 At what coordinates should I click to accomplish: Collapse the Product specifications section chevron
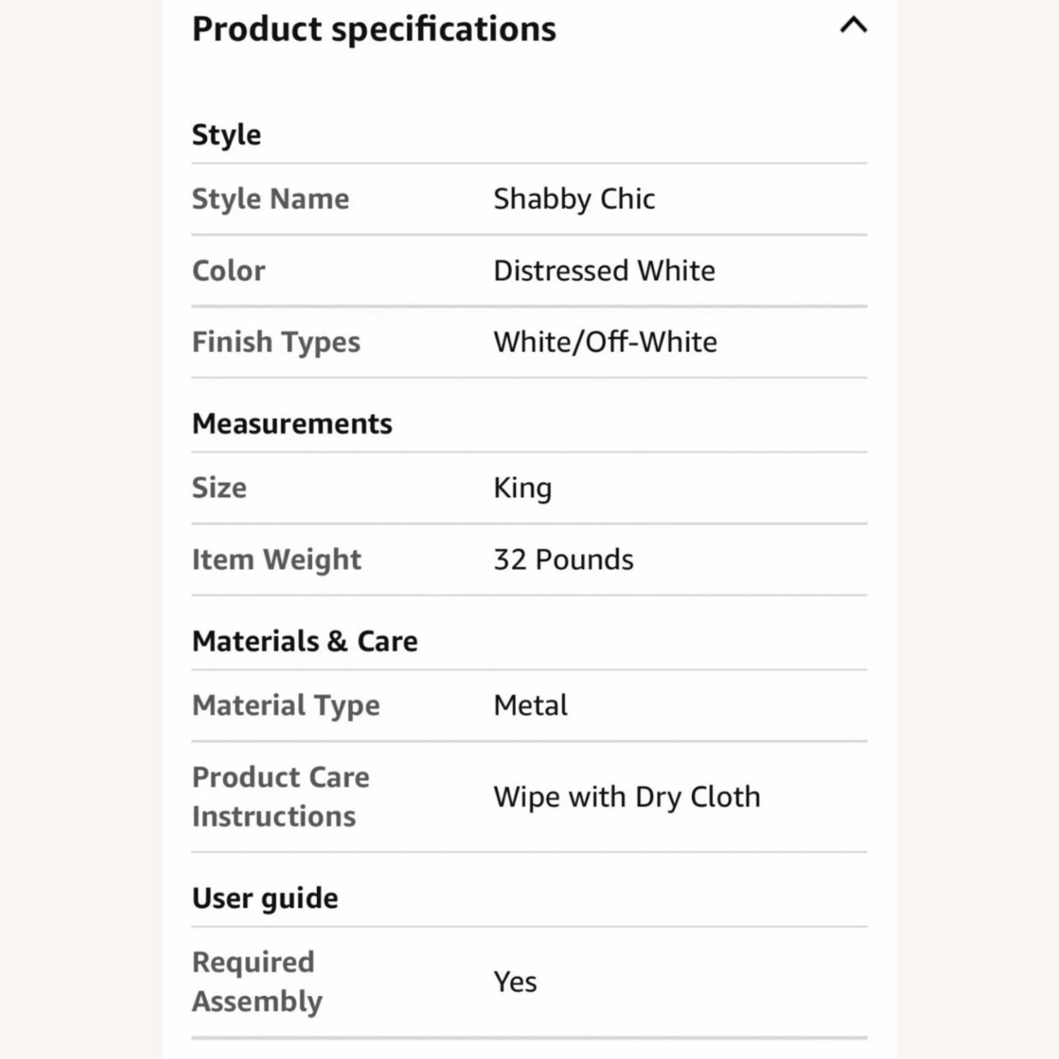point(853,26)
